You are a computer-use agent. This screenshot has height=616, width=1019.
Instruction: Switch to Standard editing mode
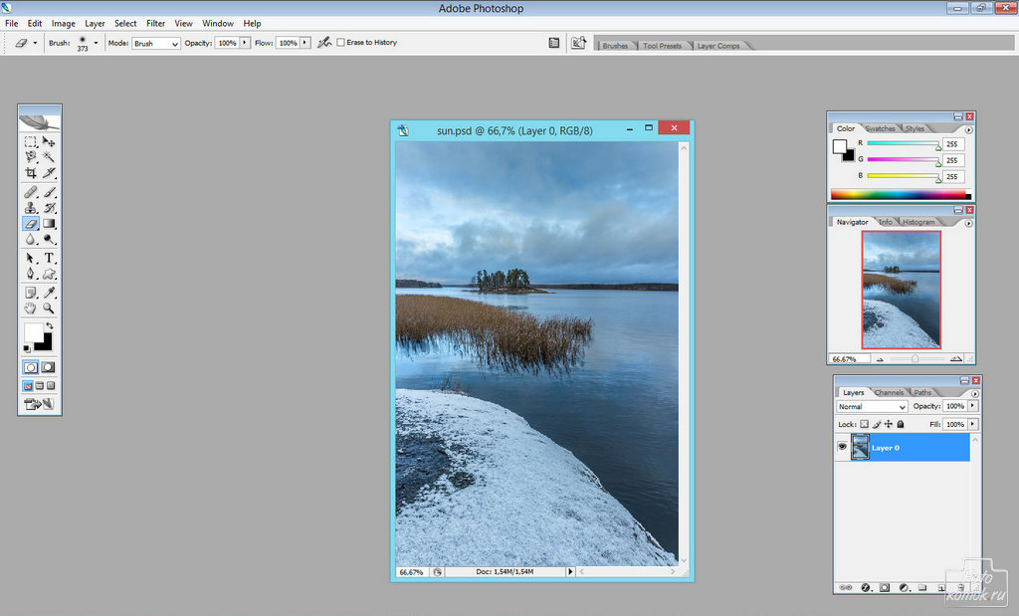click(x=31, y=367)
